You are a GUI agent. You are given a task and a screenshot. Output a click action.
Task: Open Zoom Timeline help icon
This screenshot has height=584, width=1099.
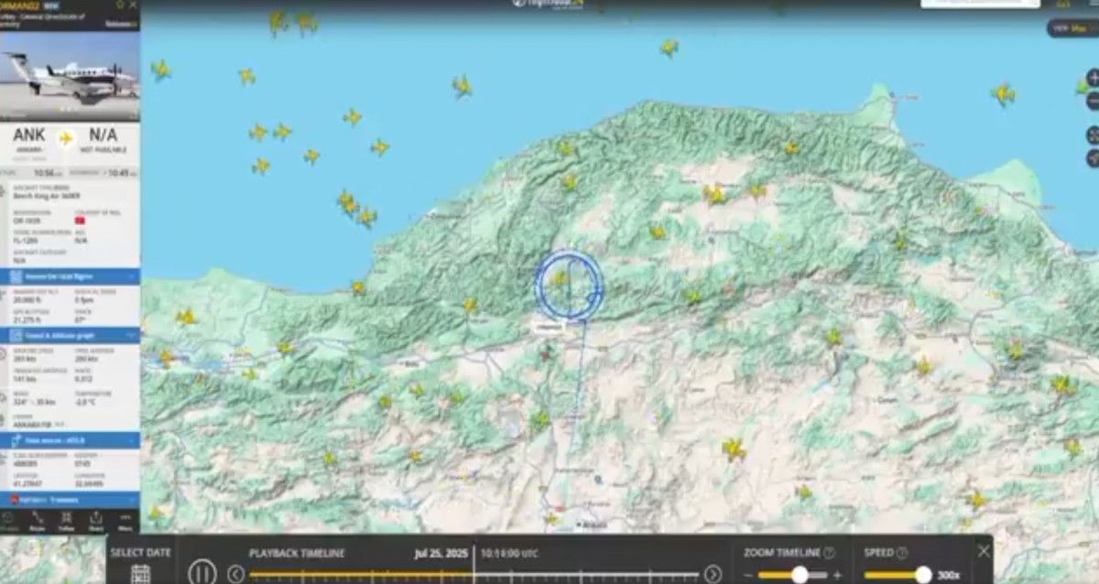(829, 553)
